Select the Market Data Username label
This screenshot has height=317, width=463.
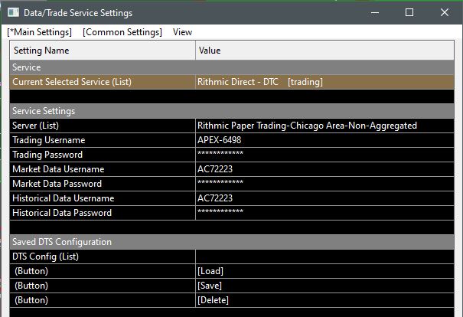pos(58,169)
